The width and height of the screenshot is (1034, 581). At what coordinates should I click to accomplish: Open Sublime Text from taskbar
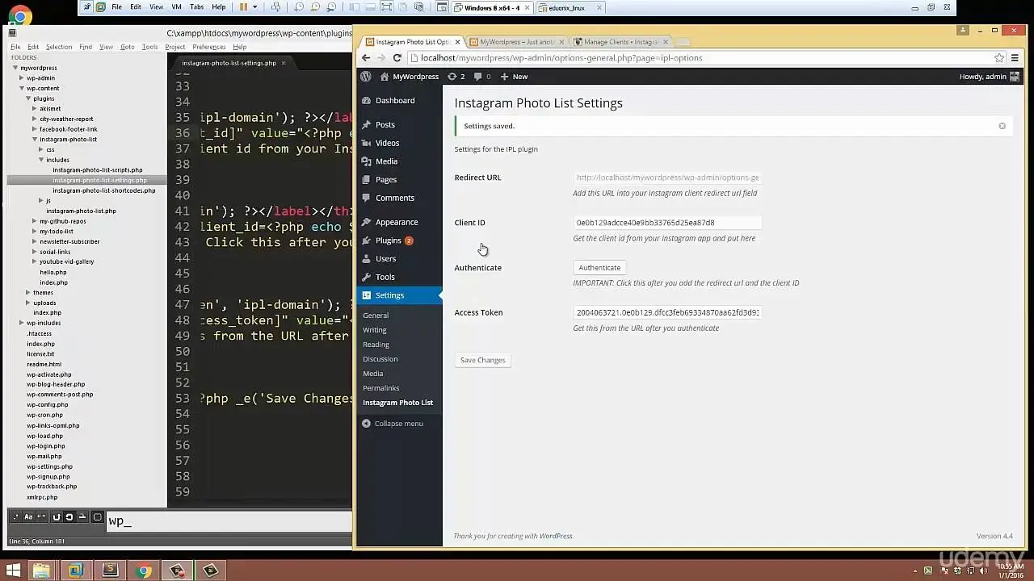(x=110, y=571)
